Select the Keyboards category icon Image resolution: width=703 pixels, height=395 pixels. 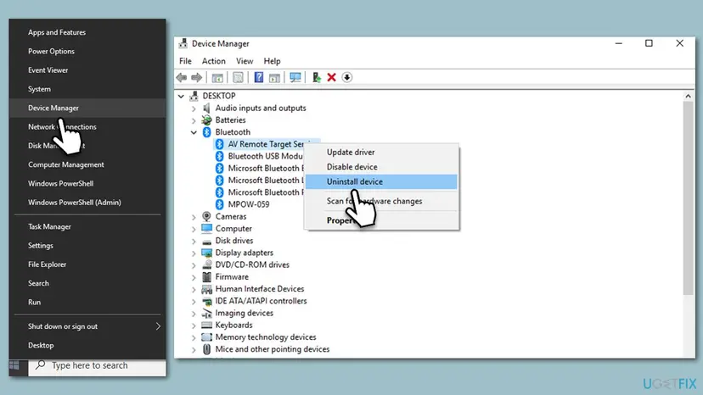206,325
